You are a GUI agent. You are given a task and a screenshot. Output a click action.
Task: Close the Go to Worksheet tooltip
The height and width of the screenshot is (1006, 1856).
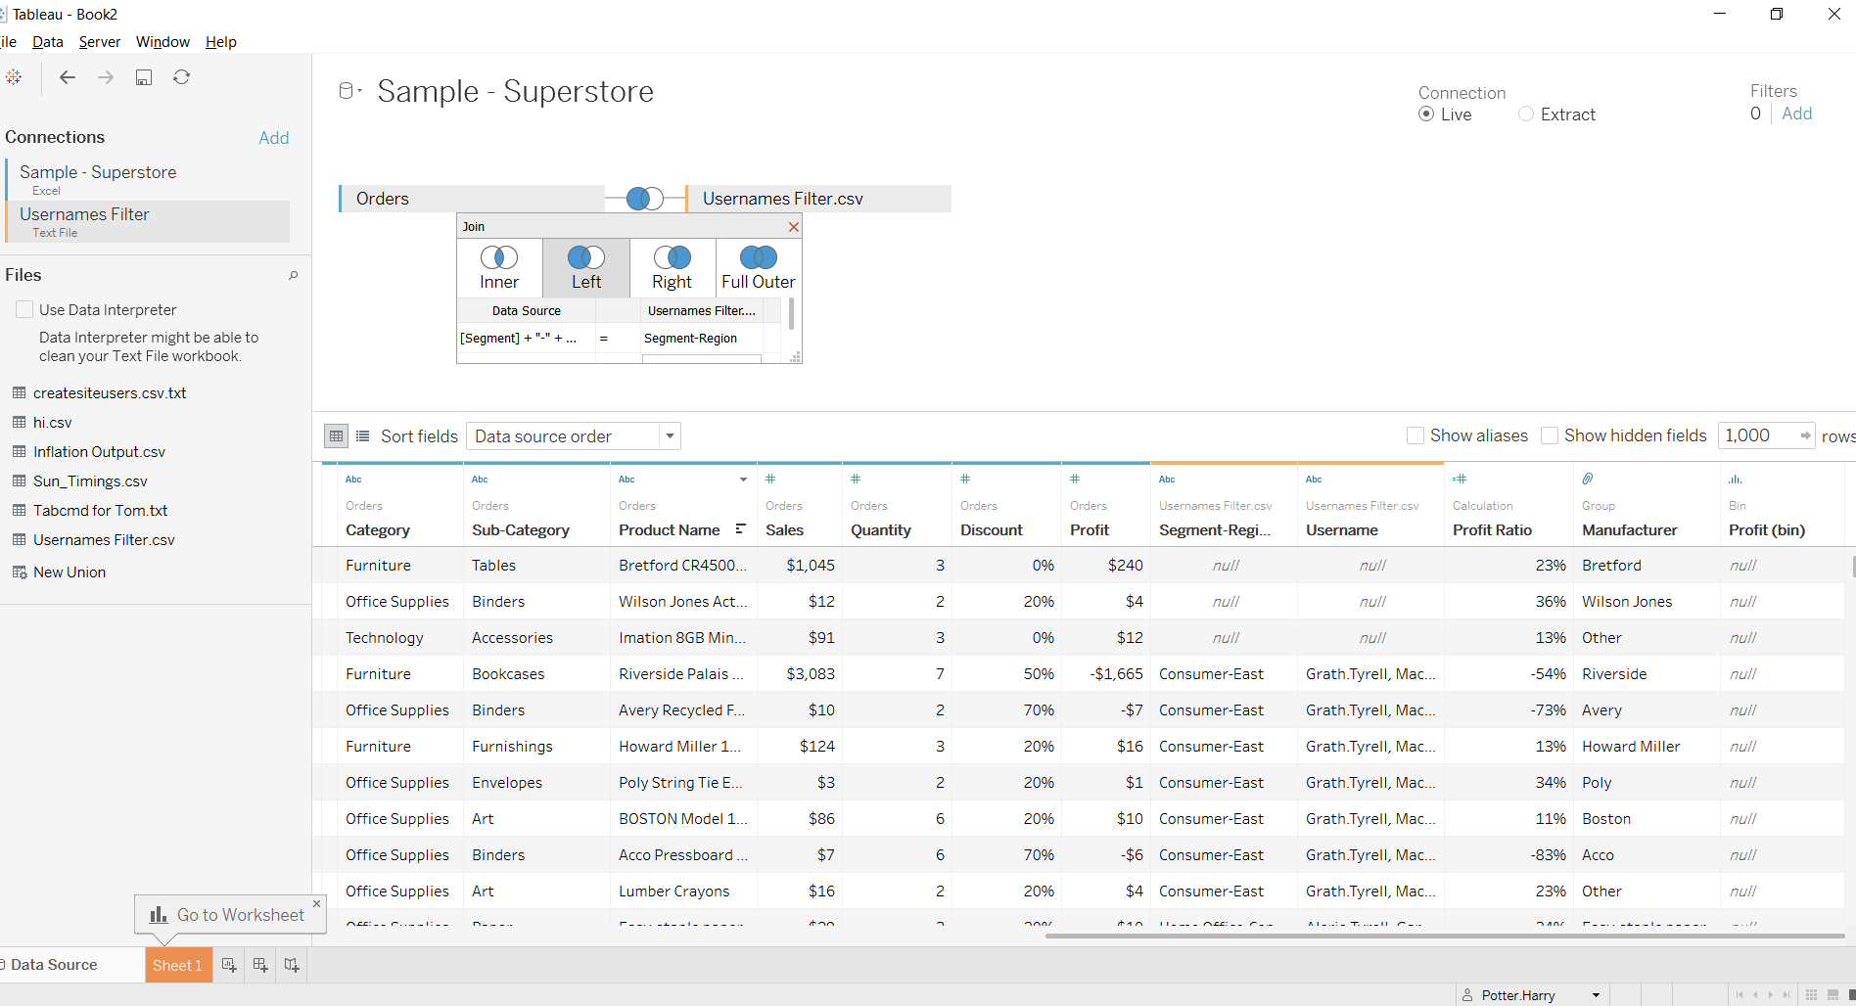click(316, 903)
